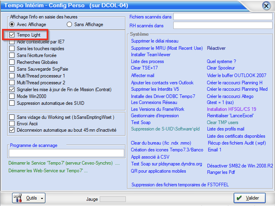Select the Sans Affichage radio button
The width and height of the screenshot is (275, 206).
pos(69,24)
